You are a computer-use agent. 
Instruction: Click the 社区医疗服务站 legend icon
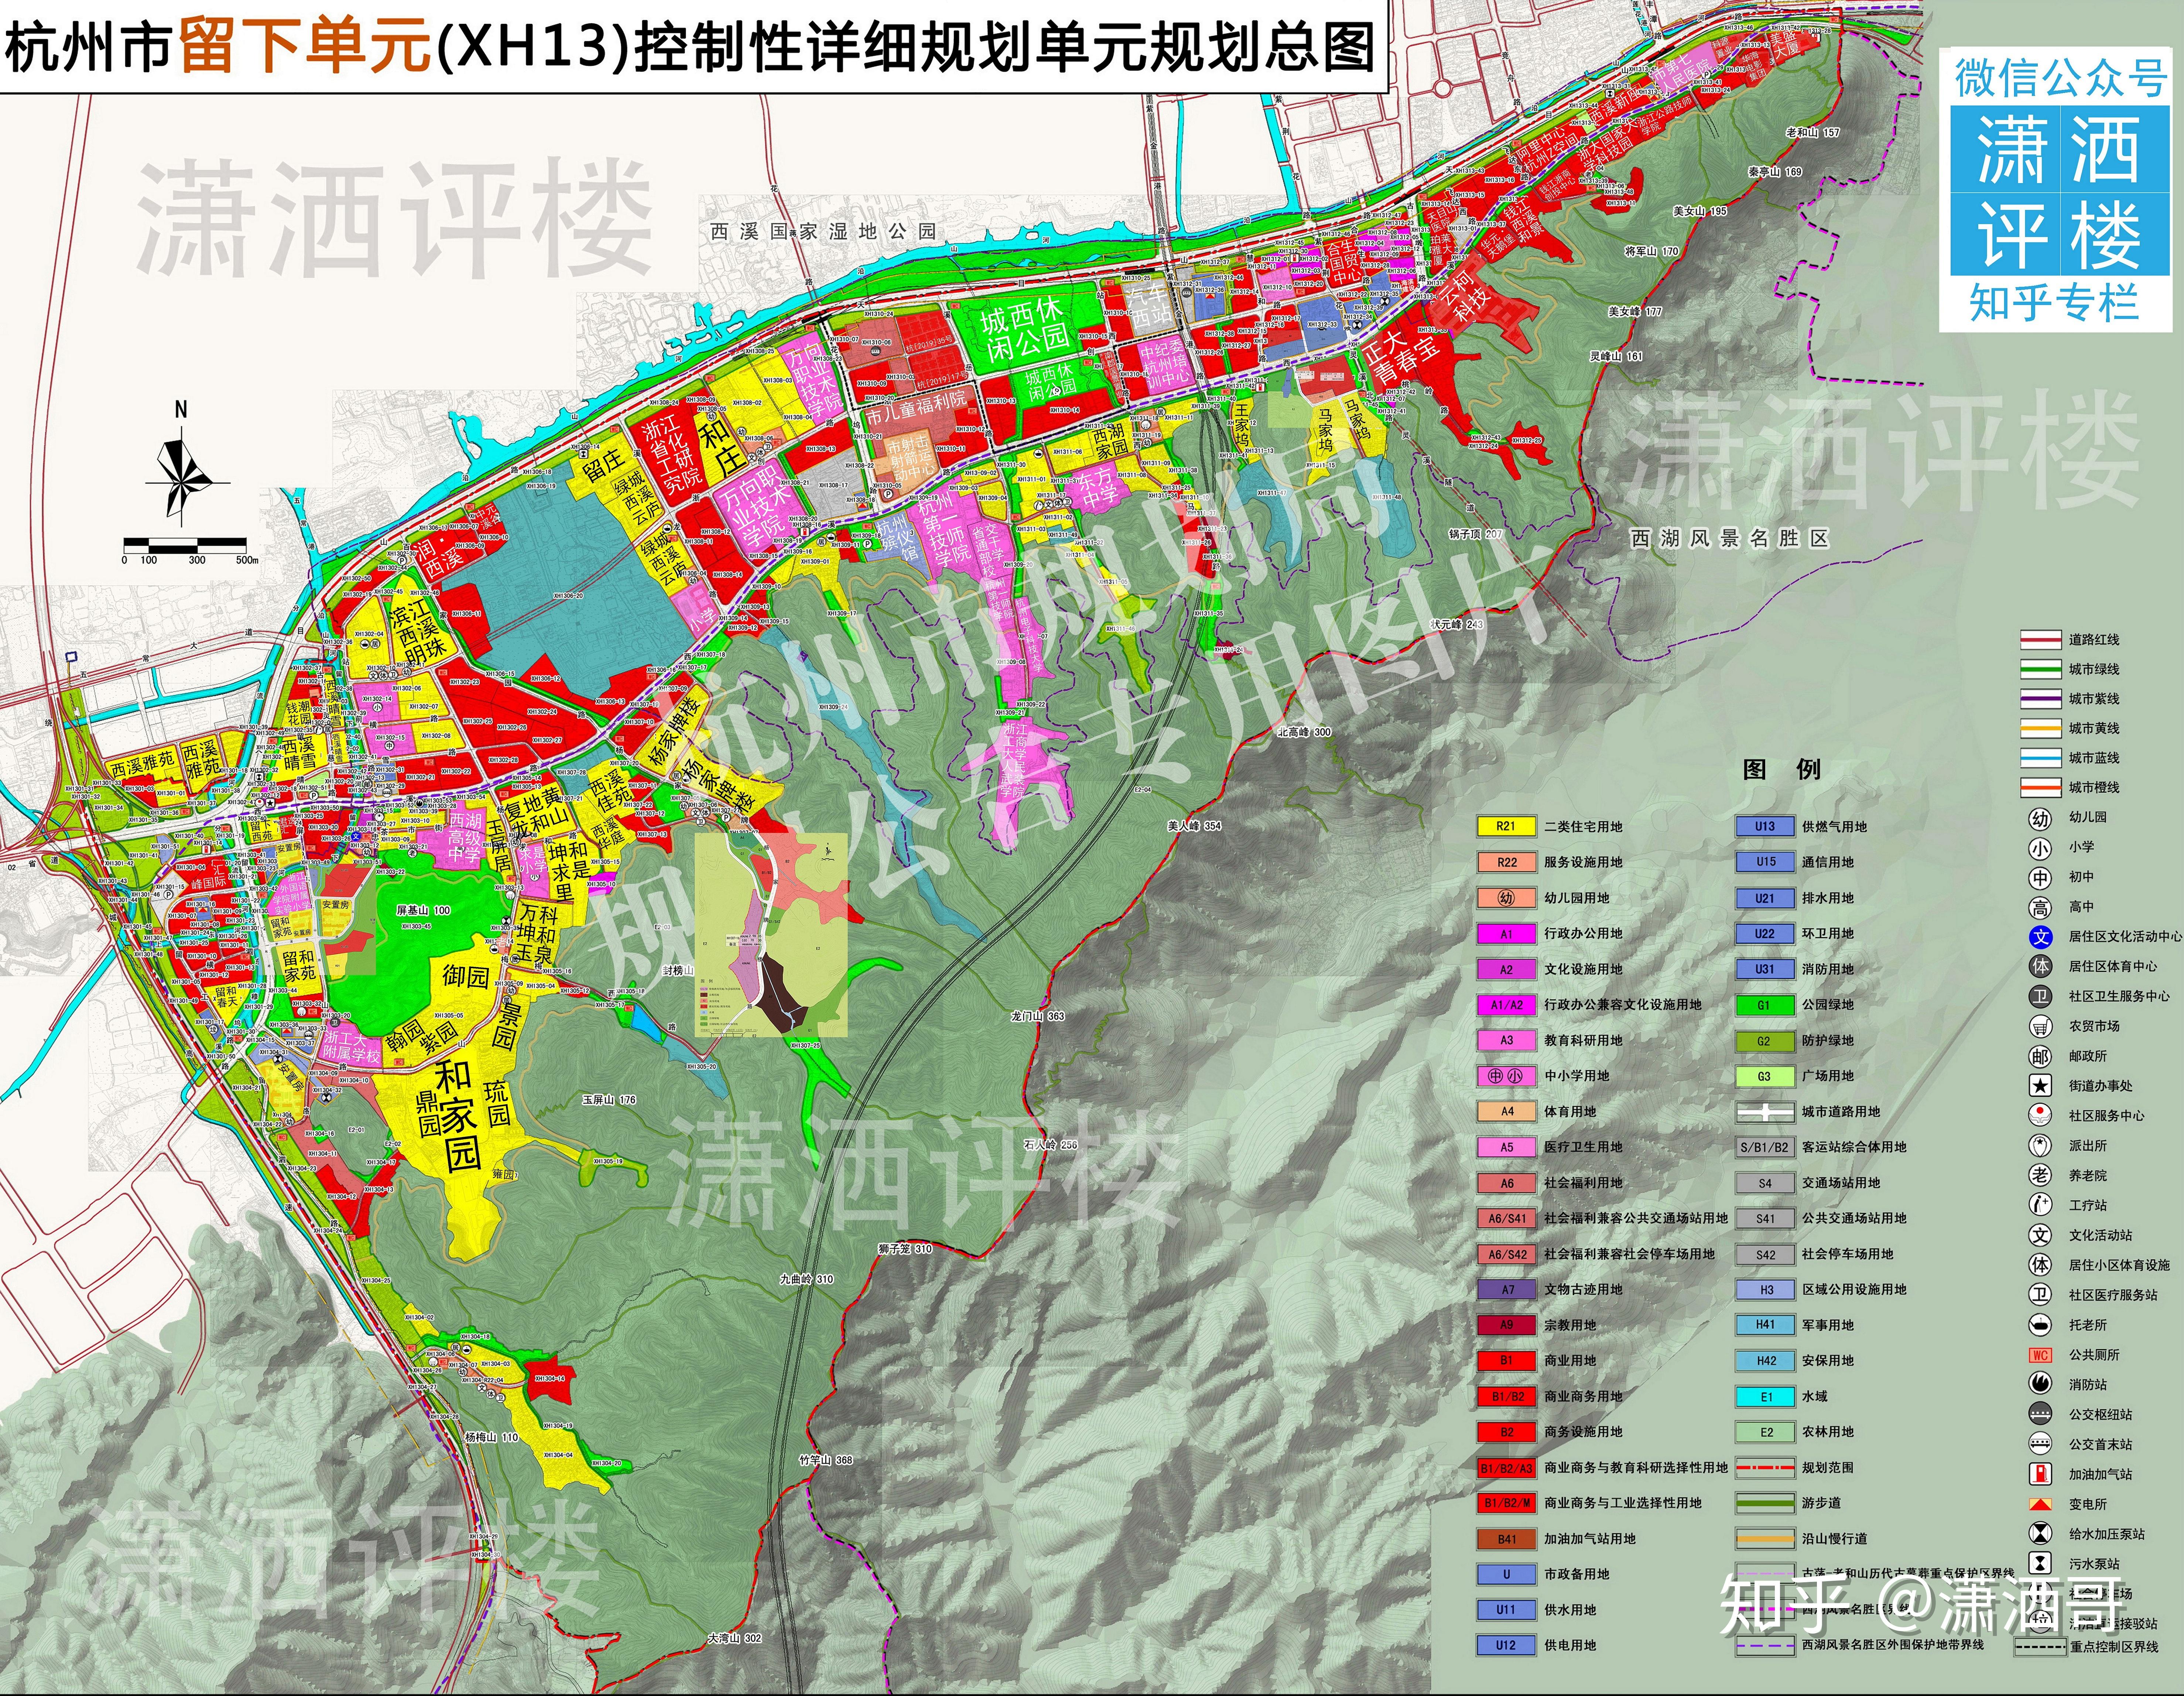(x=2040, y=1295)
